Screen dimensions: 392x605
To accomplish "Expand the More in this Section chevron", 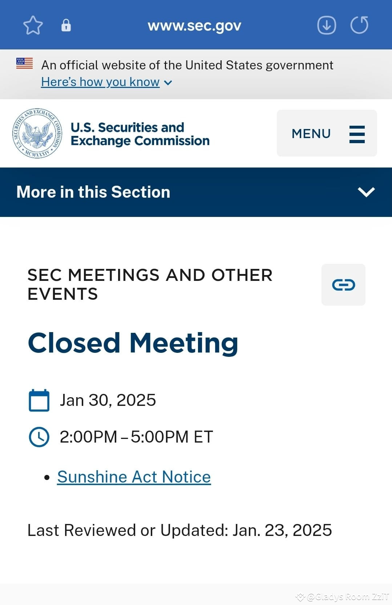I will point(366,192).
